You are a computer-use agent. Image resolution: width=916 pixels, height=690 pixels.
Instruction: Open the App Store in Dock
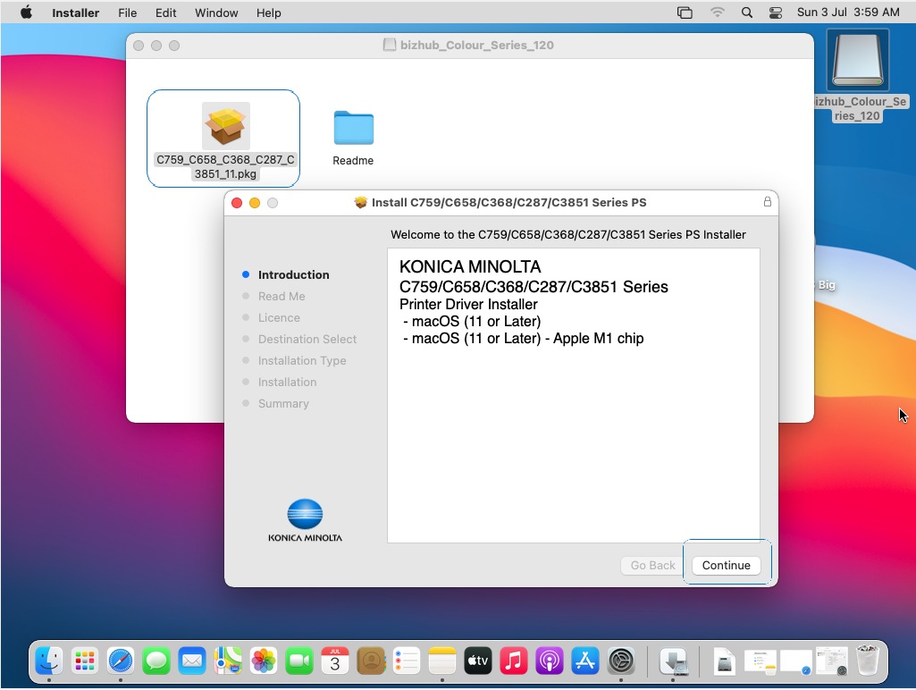click(584, 661)
